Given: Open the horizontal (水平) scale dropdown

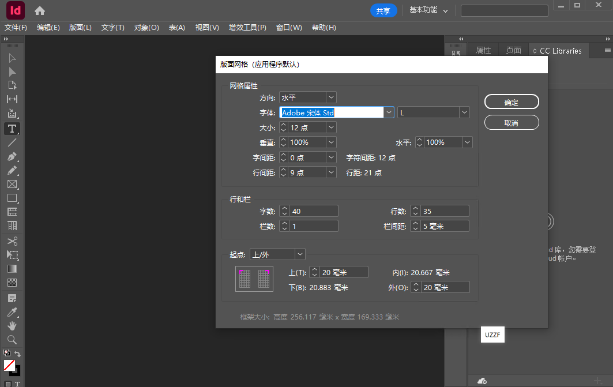Looking at the screenshot, I should (467, 142).
